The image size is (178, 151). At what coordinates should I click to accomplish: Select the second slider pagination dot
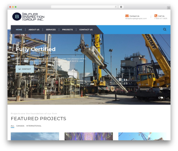(x=162, y=97)
